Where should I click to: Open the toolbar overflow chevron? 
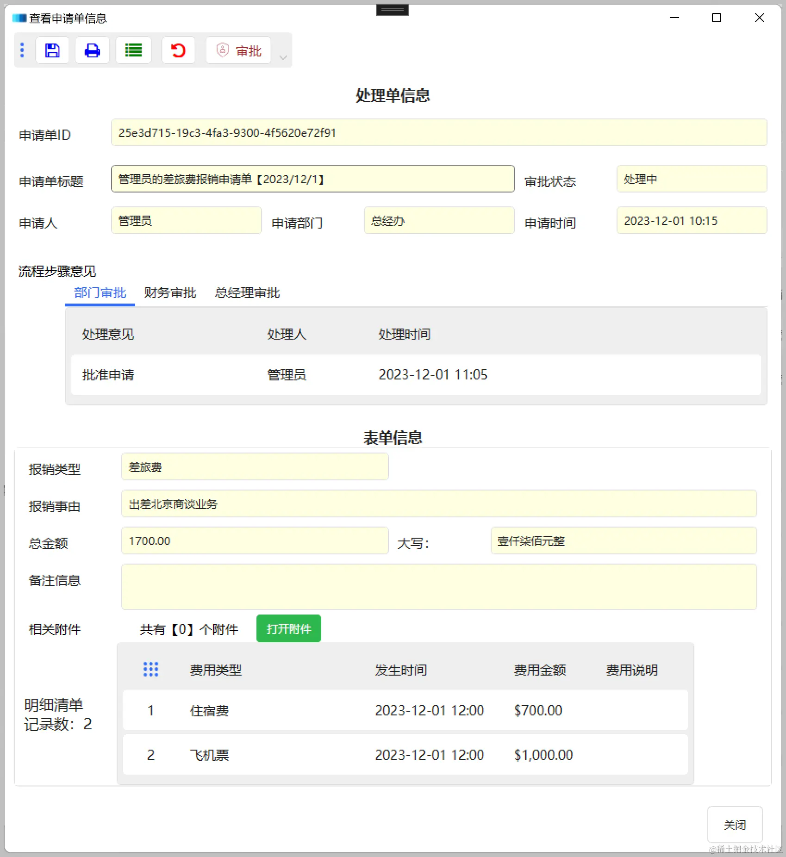pyautogui.click(x=283, y=57)
